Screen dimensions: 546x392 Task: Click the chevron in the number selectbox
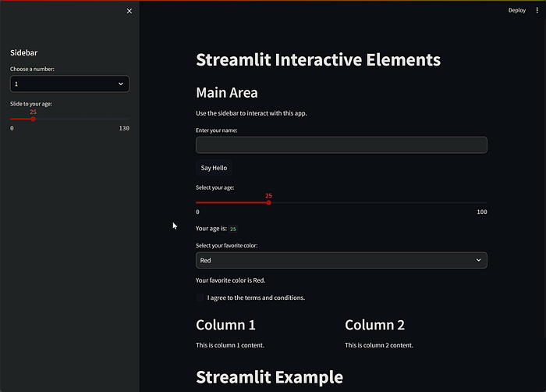121,84
